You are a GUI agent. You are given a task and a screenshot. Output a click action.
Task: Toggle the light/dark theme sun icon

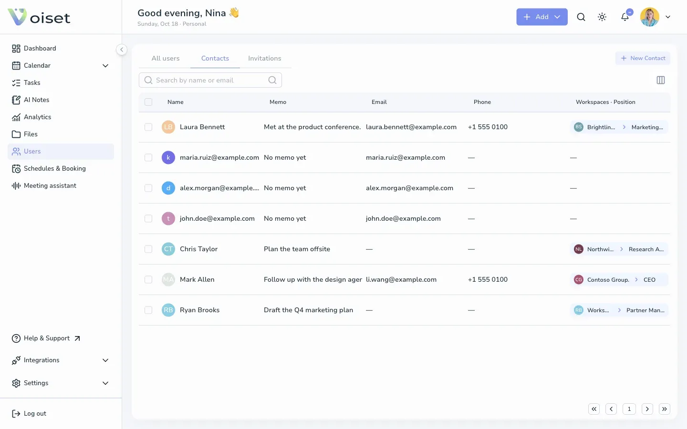(602, 17)
